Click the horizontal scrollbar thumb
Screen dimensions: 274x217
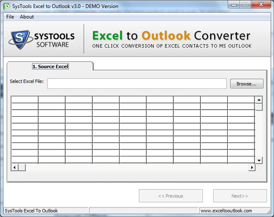pos(22,167)
